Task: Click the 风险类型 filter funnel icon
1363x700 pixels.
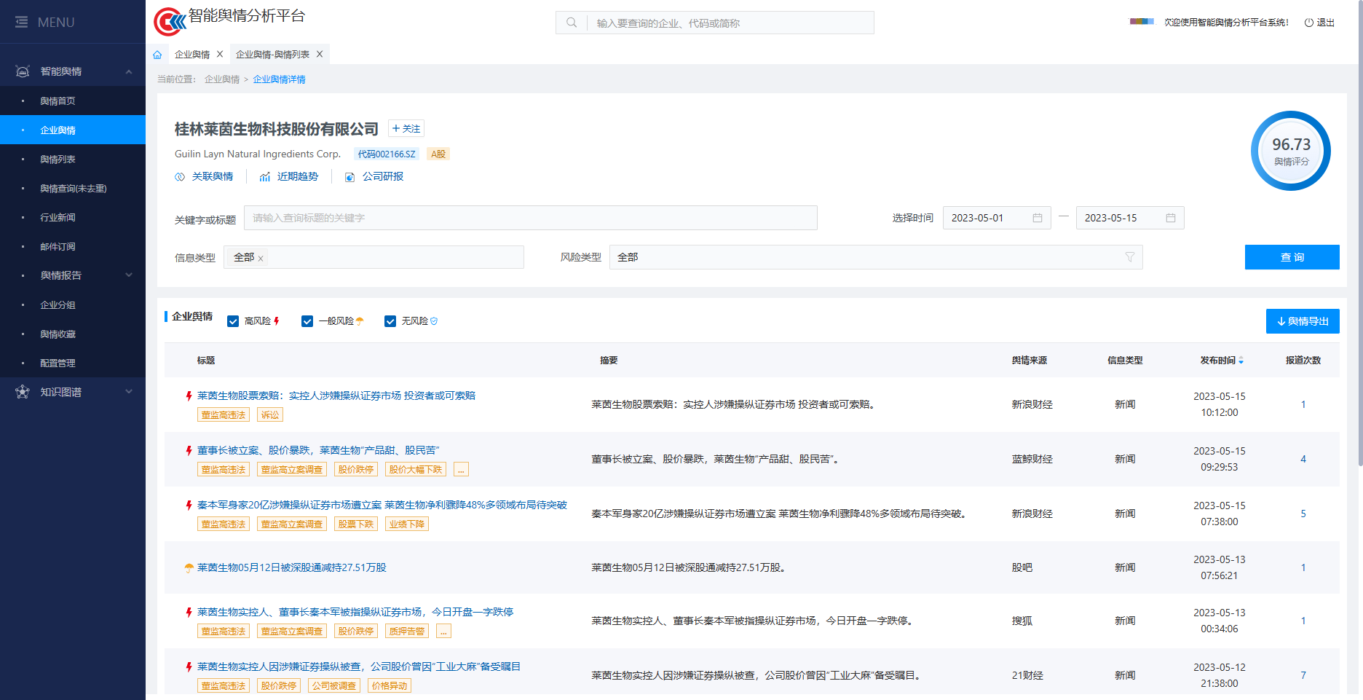Action: (x=1130, y=257)
